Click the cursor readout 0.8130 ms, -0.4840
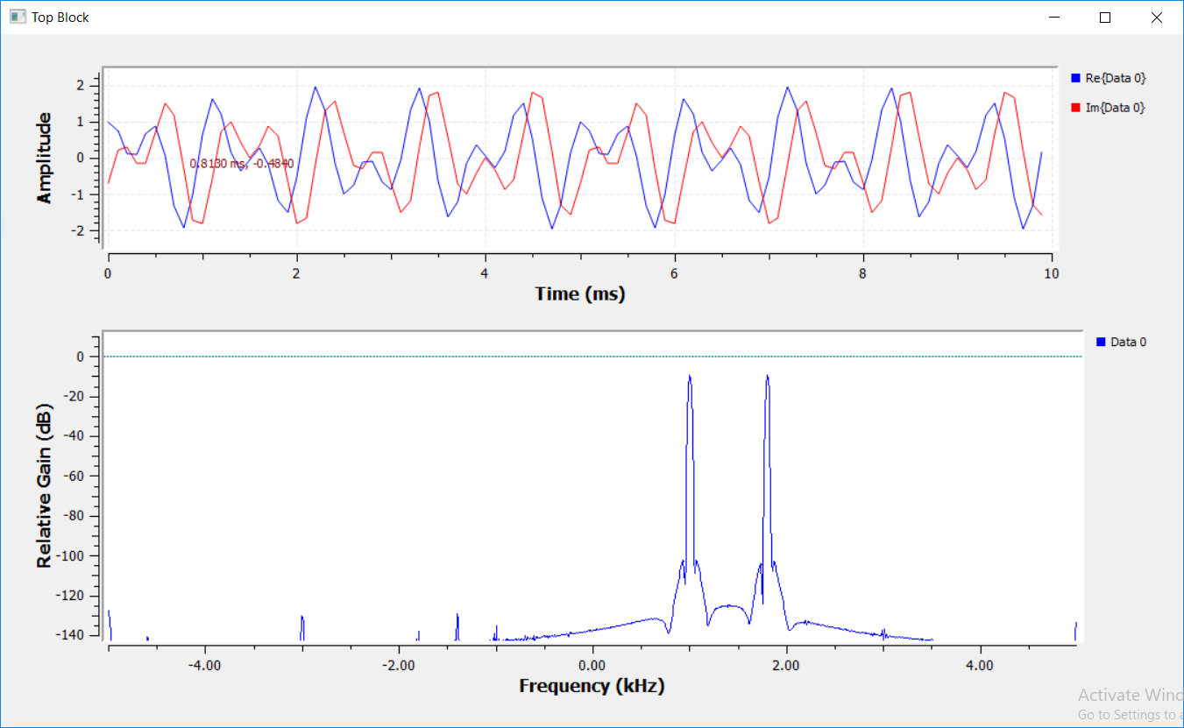The height and width of the screenshot is (728, 1184). [242, 163]
